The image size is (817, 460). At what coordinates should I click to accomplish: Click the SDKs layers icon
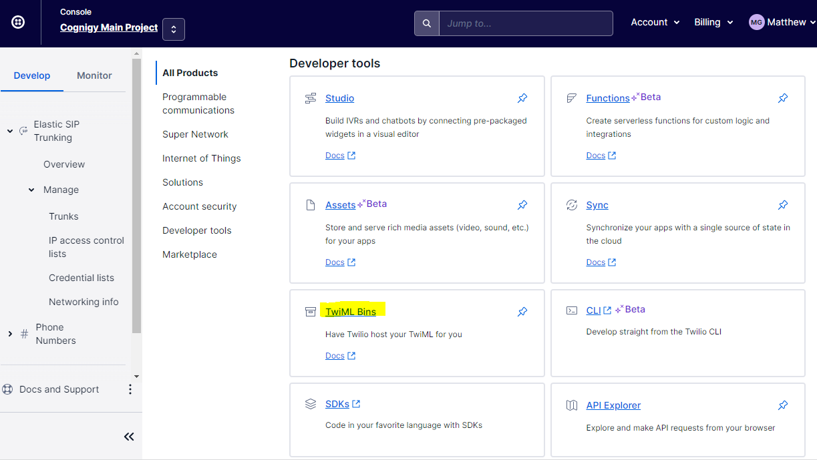[311, 404]
